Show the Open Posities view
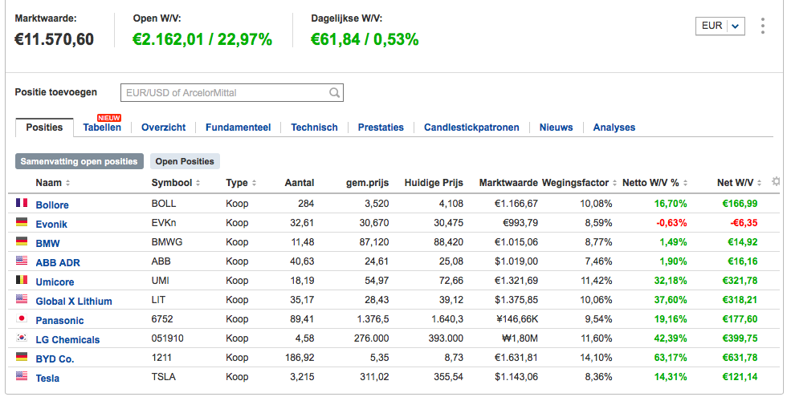 pyautogui.click(x=185, y=161)
